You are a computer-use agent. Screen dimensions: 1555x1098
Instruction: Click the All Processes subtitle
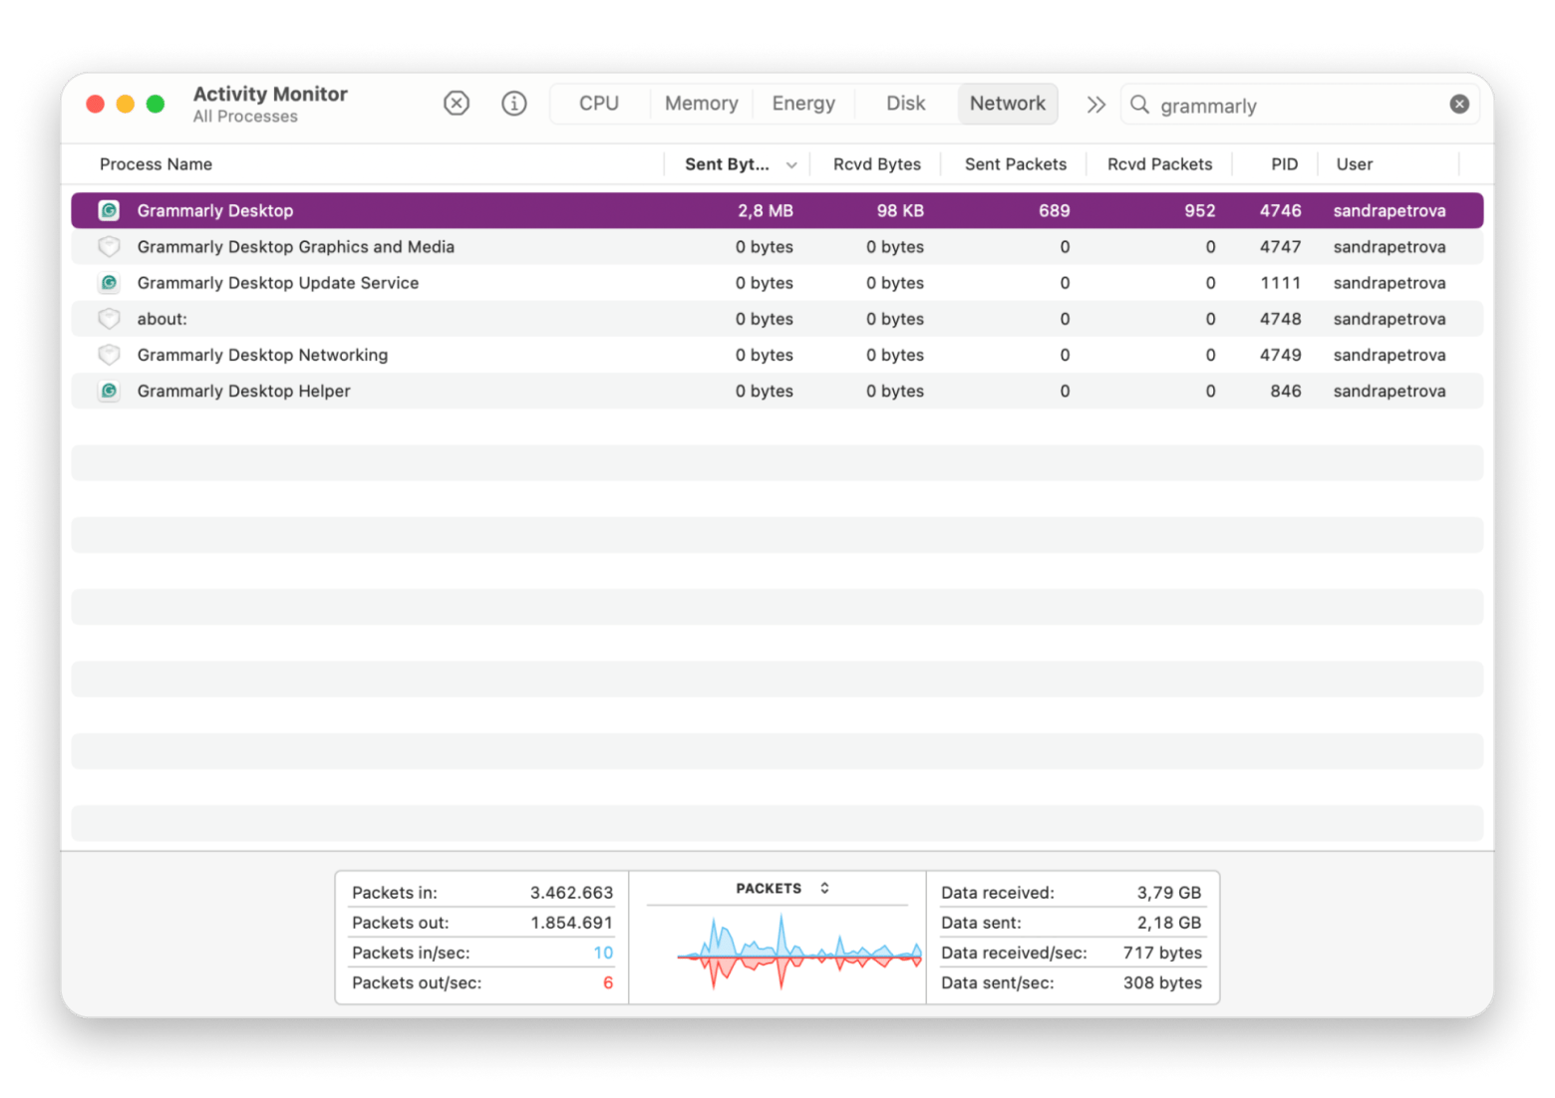click(245, 117)
